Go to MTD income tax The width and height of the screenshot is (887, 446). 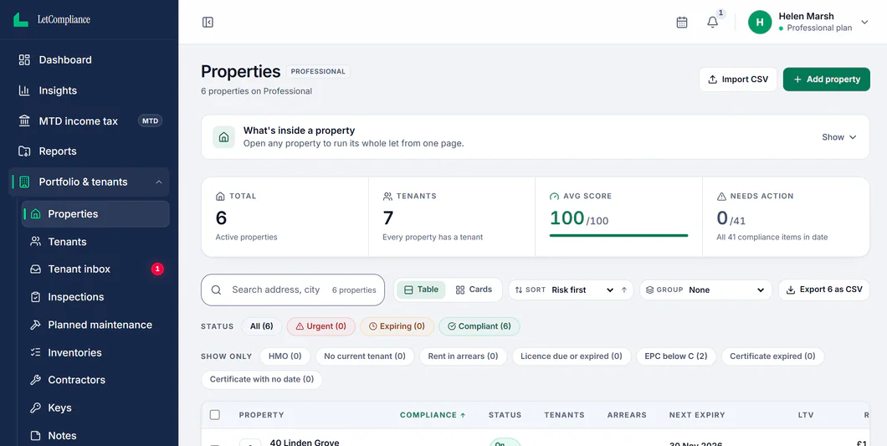click(89, 120)
